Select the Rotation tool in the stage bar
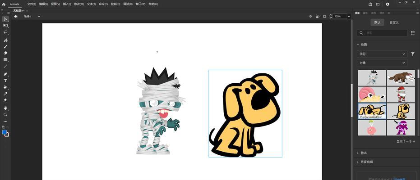 point(318,16)
